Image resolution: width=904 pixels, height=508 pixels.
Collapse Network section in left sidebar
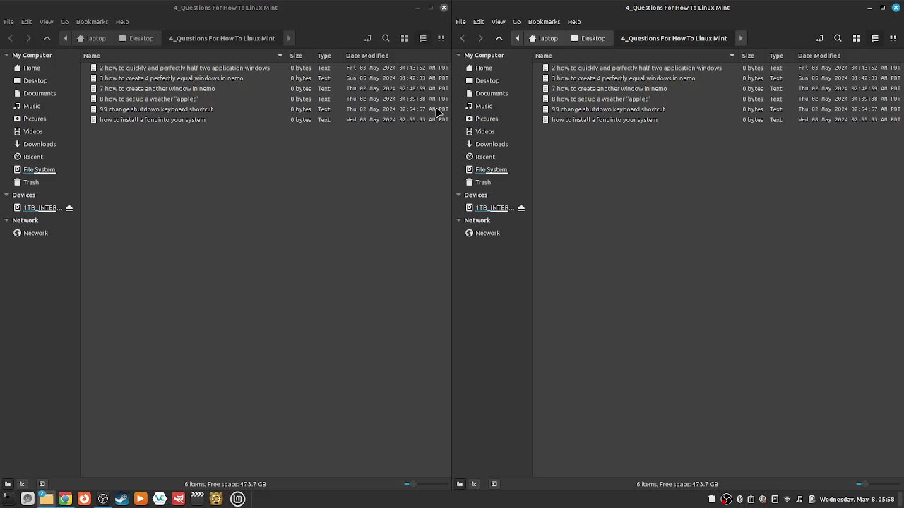(6, 220)
